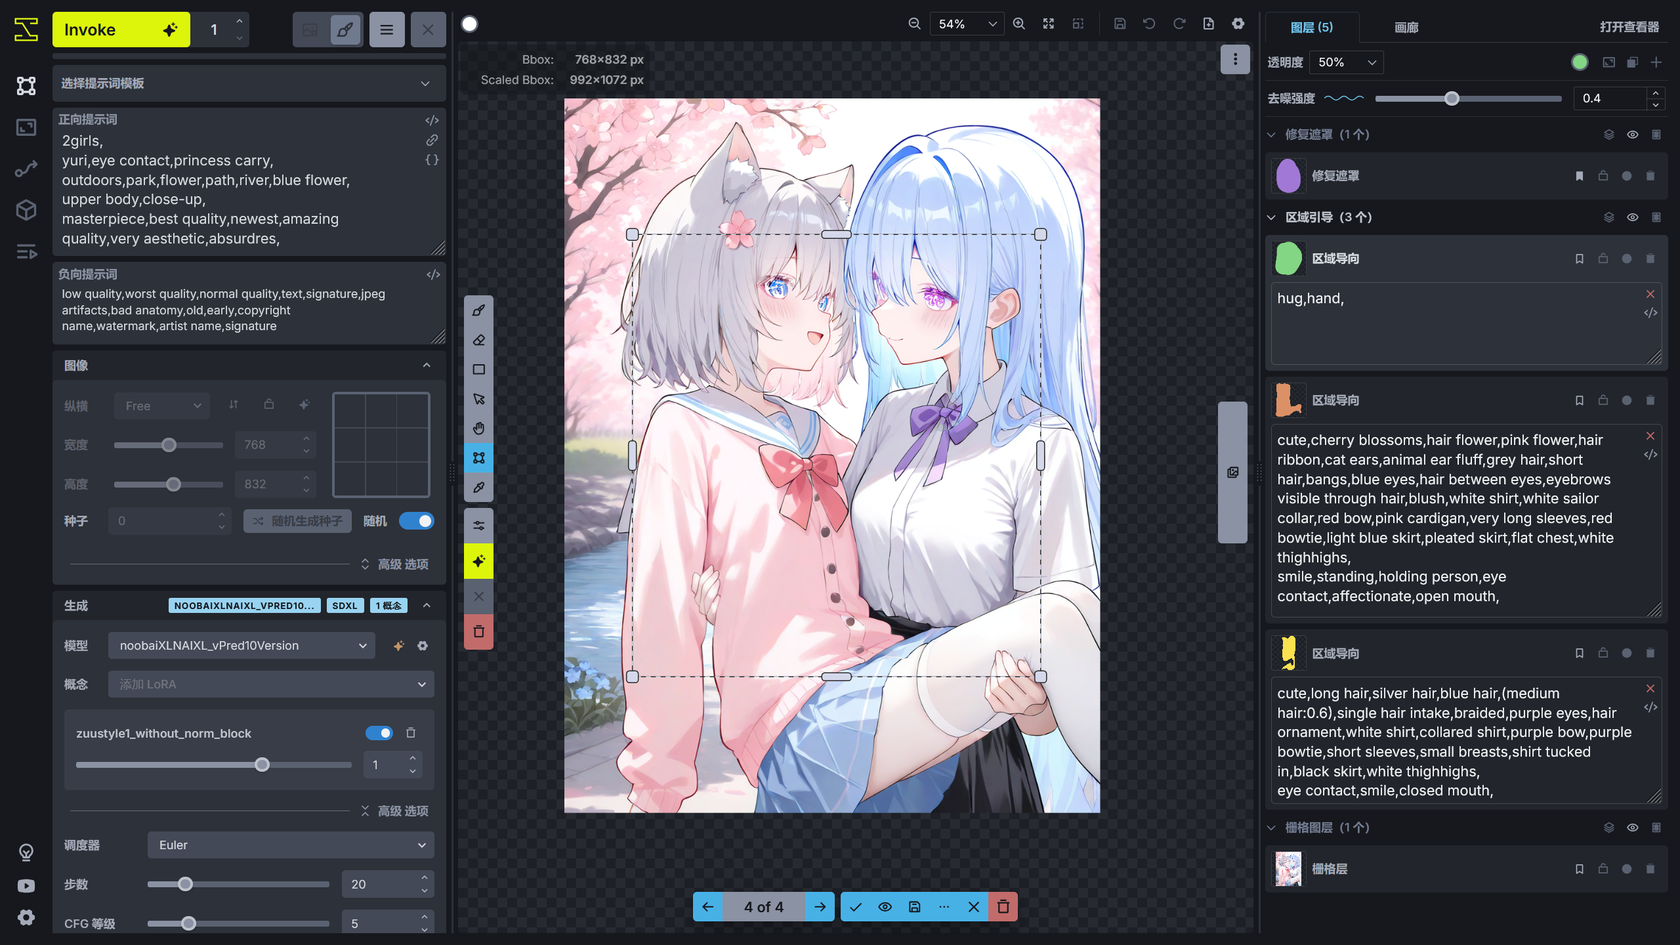The width and height of the screenshot is (1680, 945).
Task: Activate the Hand pan tool
Action: 478,428
